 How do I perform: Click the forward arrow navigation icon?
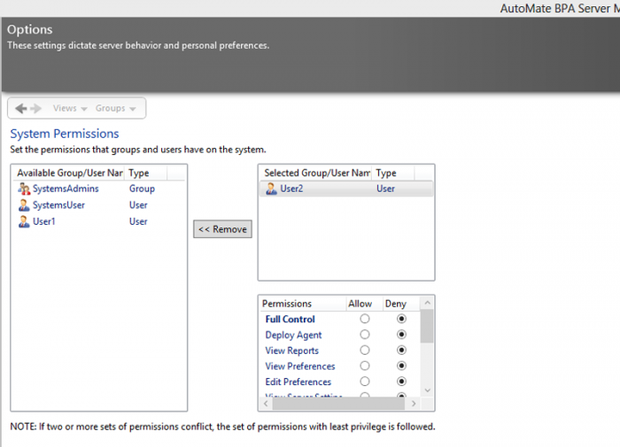pos(36,108)
